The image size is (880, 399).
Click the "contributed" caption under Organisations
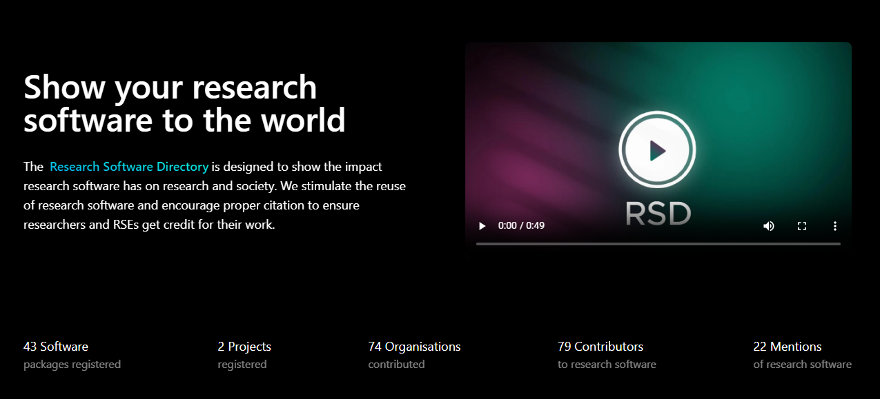396,365
